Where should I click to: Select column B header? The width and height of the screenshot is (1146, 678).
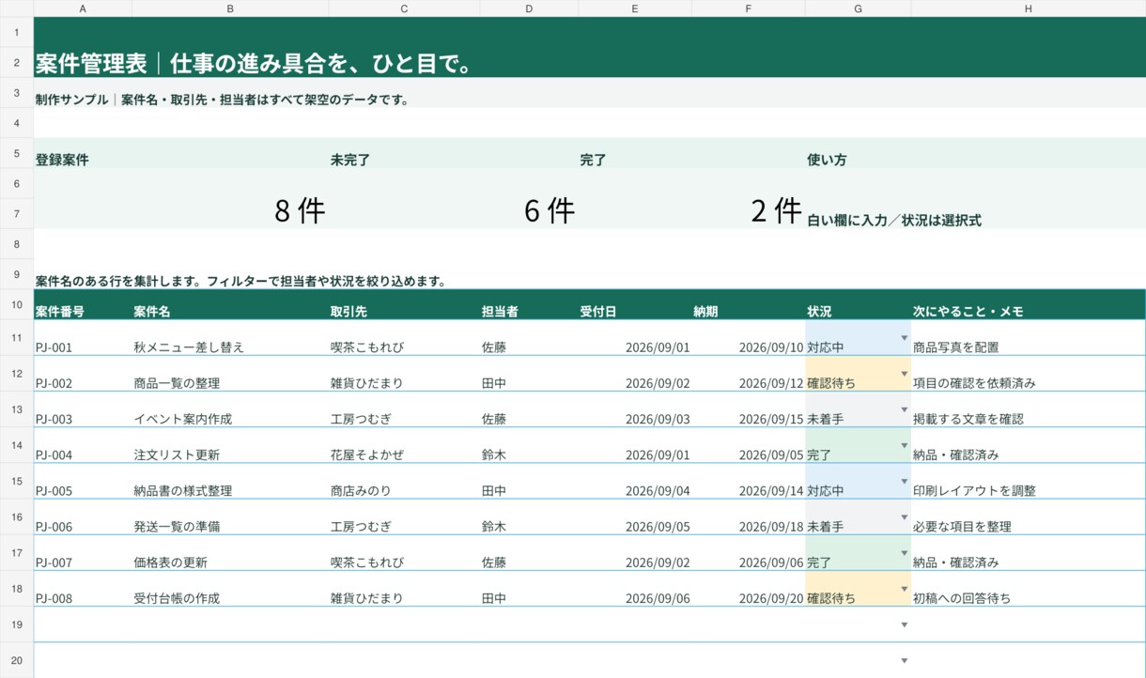[x=230, y=8]
